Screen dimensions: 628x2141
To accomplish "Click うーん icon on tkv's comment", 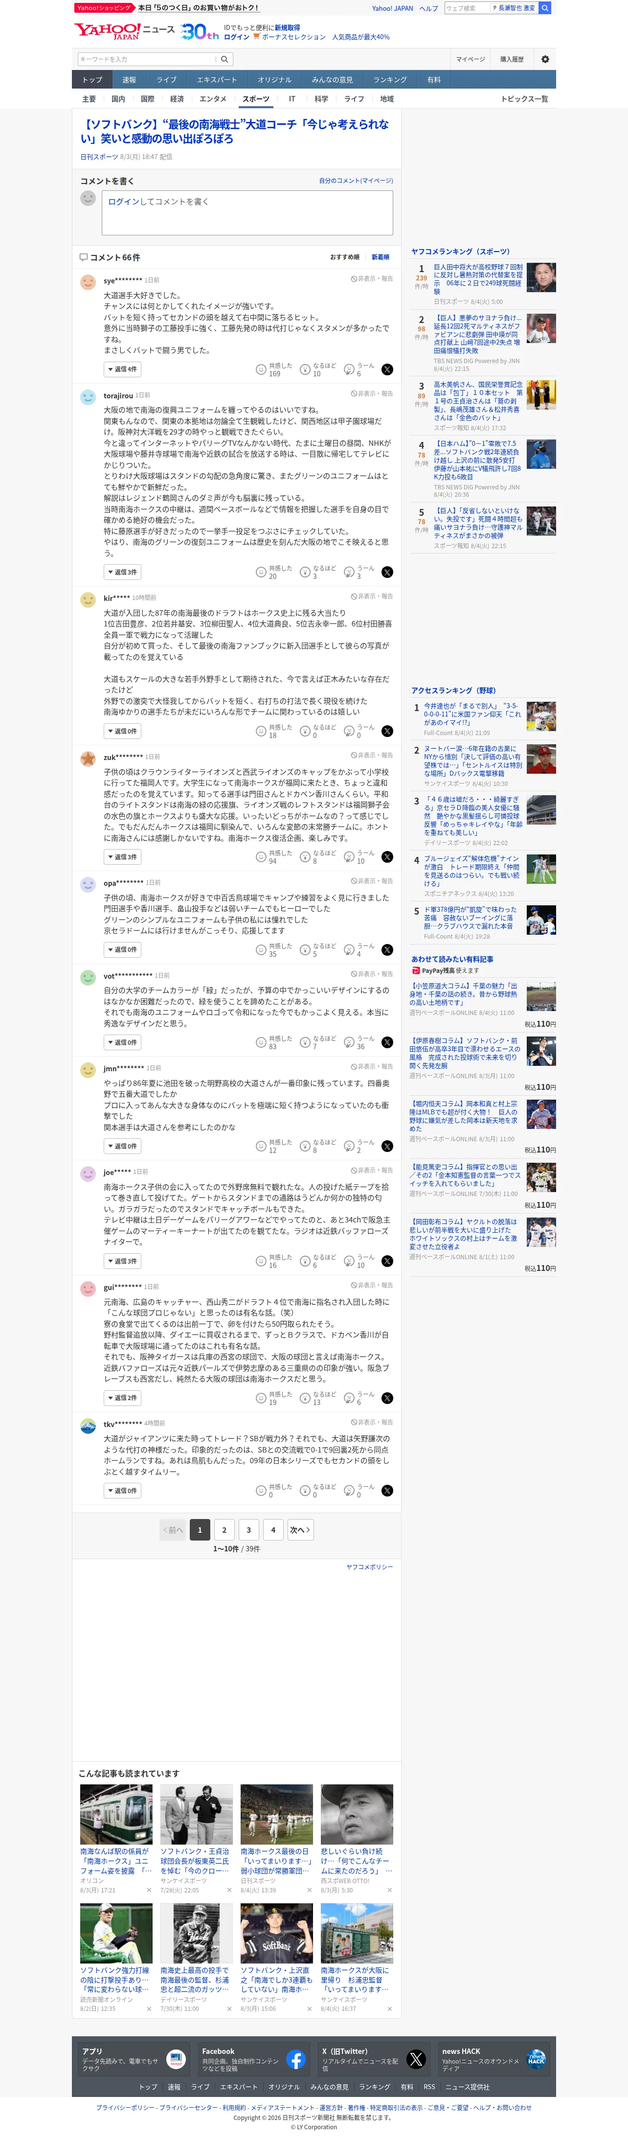I will tap(349, 1490).
